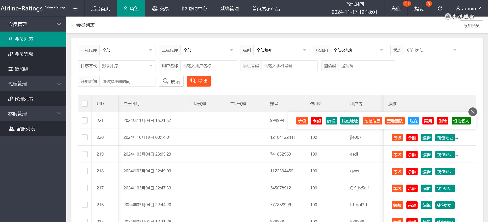488x222 pixels.
Task: Open the 帮助中心 menu
Action: coord(195,8)
